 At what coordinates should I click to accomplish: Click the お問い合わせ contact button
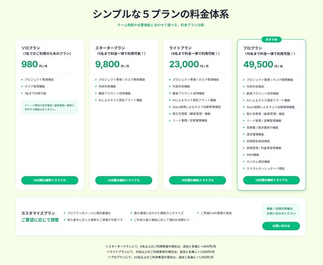pyautogui.click(x=281, y=226)
